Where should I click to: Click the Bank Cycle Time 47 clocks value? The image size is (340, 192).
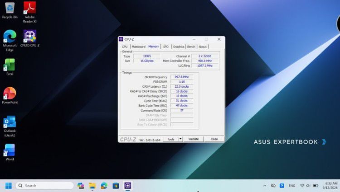[x=182, y=105]
